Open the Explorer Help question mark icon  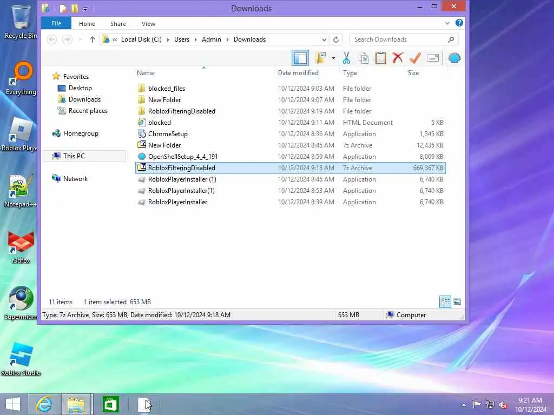tap(459, 23)
